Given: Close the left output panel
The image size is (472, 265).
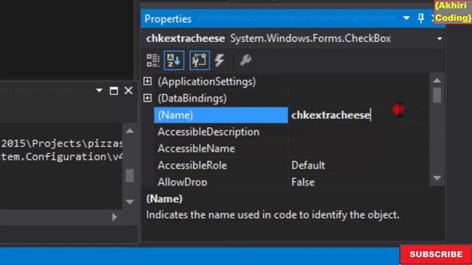Looking at the screenshot, I should coord(128,91).
